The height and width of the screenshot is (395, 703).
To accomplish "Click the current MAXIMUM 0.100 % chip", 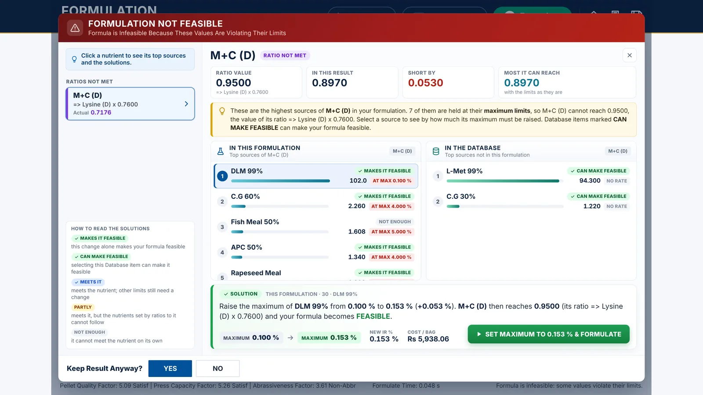I will [x=251, y=338].
